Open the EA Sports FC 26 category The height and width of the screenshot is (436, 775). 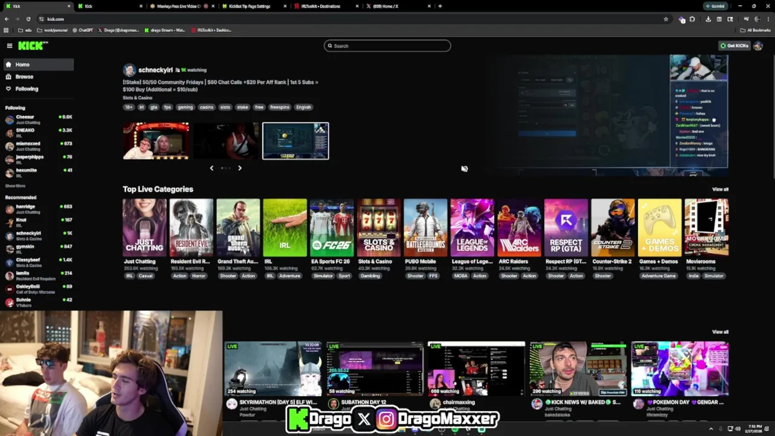coord(332,228)
